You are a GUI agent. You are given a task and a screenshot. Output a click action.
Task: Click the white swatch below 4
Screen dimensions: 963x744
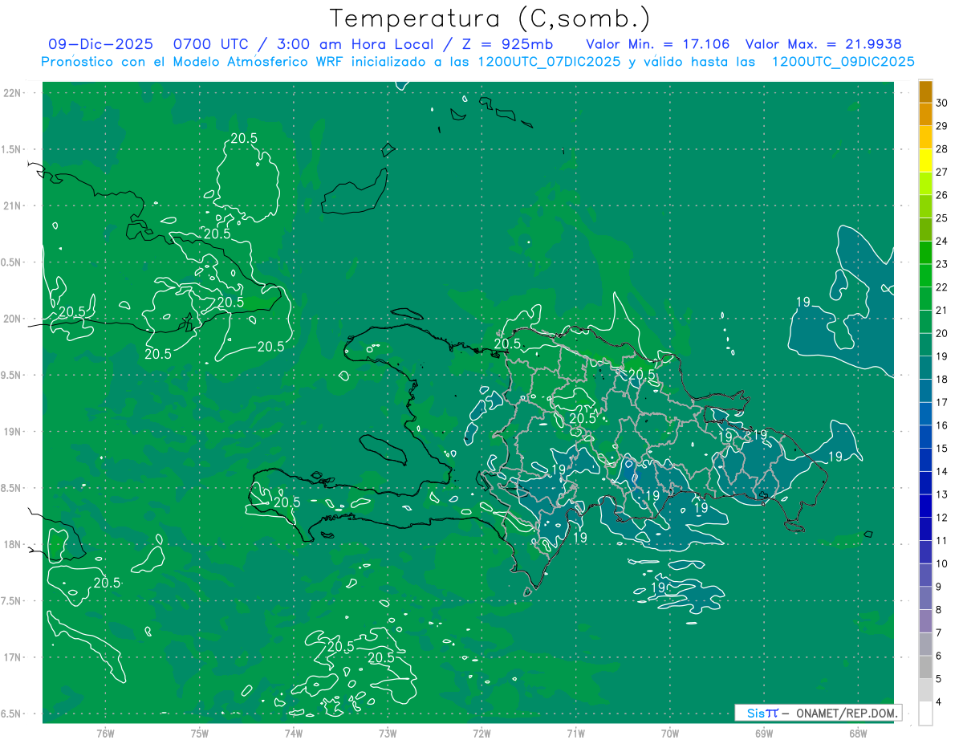pos(925,714)
